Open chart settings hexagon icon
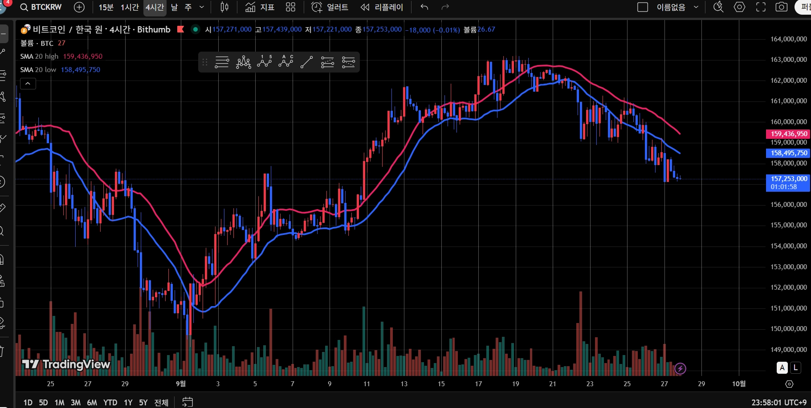 [740, 7]
